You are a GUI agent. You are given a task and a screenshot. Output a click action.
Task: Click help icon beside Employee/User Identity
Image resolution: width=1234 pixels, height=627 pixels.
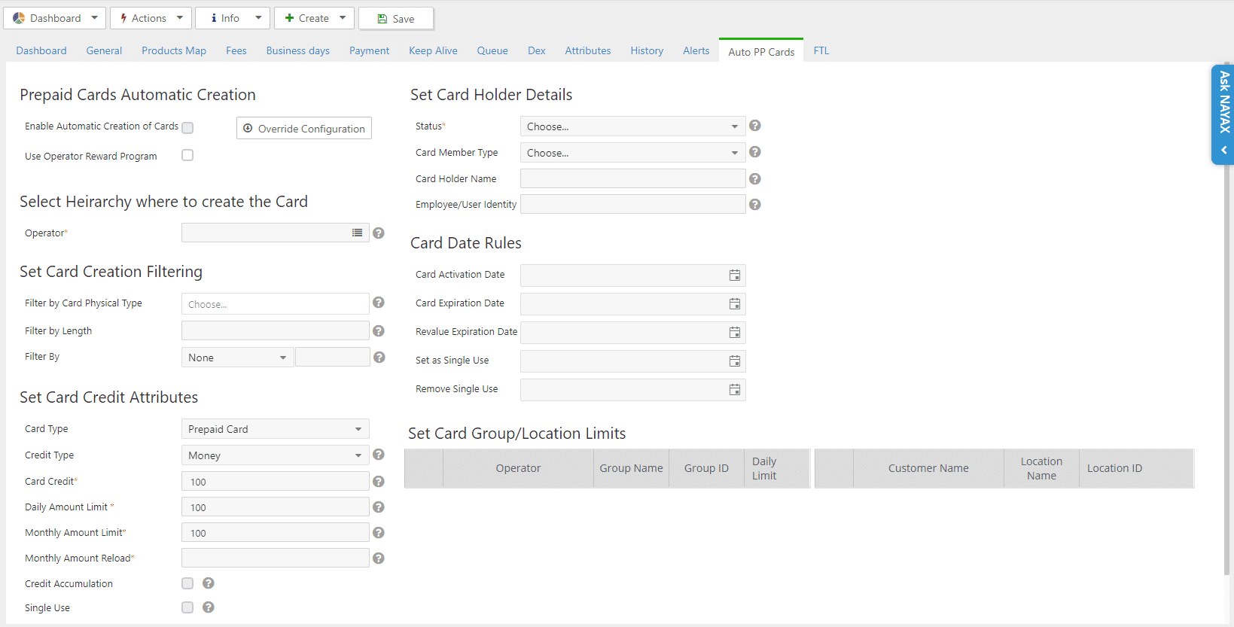[x=755, y=205]
